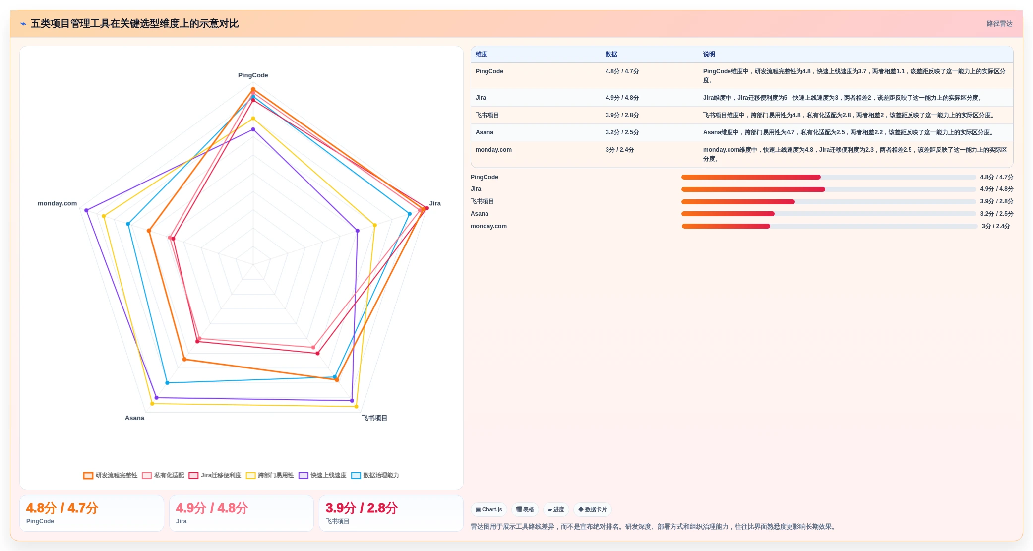Toggle the 数据治理能力 legend series
1033x551 pixels.
(x=375, y=475)
